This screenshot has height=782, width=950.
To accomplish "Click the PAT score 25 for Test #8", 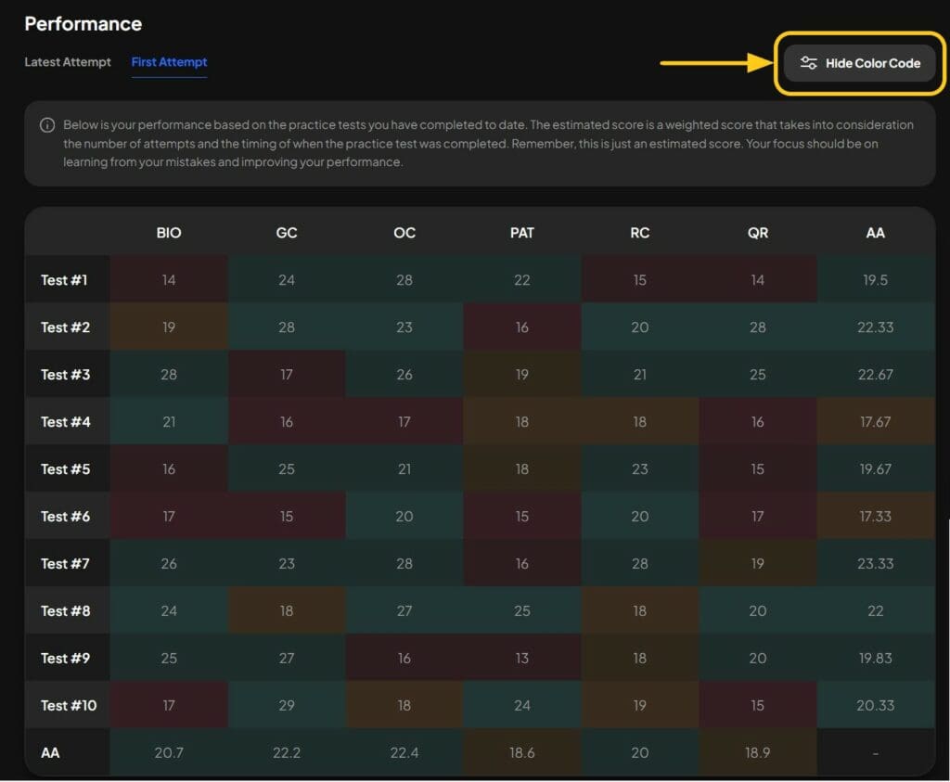I will coord(522,610).
